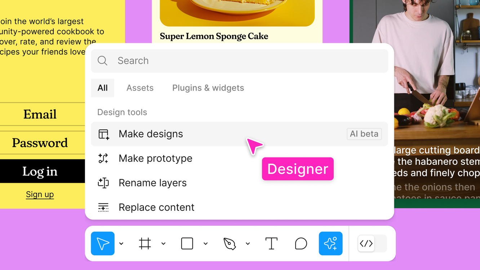The height and width of the screenshot is (270, 480).
Task: Select the Frame tool
Action: coord(145,244)
